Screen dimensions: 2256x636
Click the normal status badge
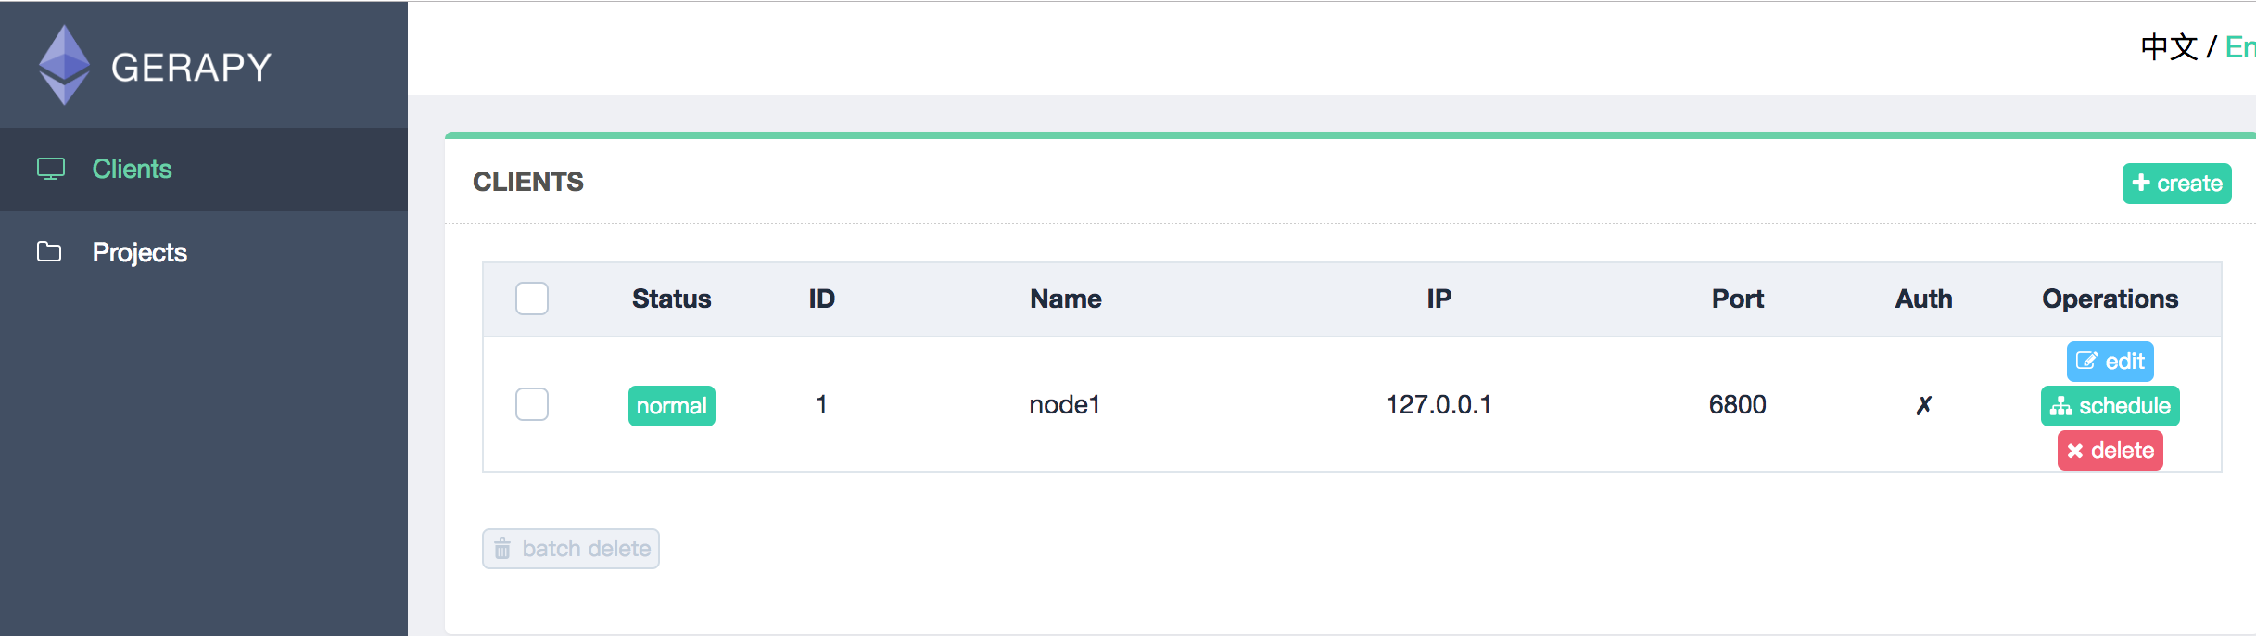point(671,406)
